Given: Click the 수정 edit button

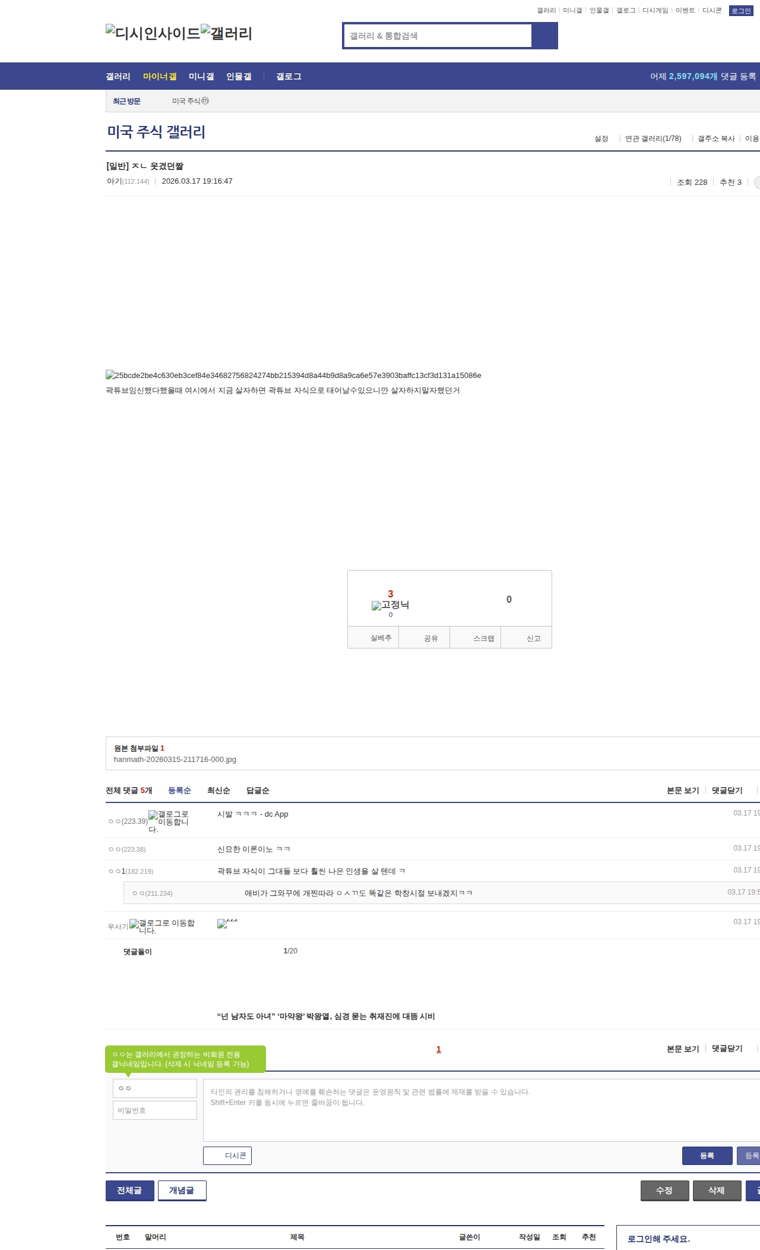Looking at the screenshot, I should coord(665,1191).
